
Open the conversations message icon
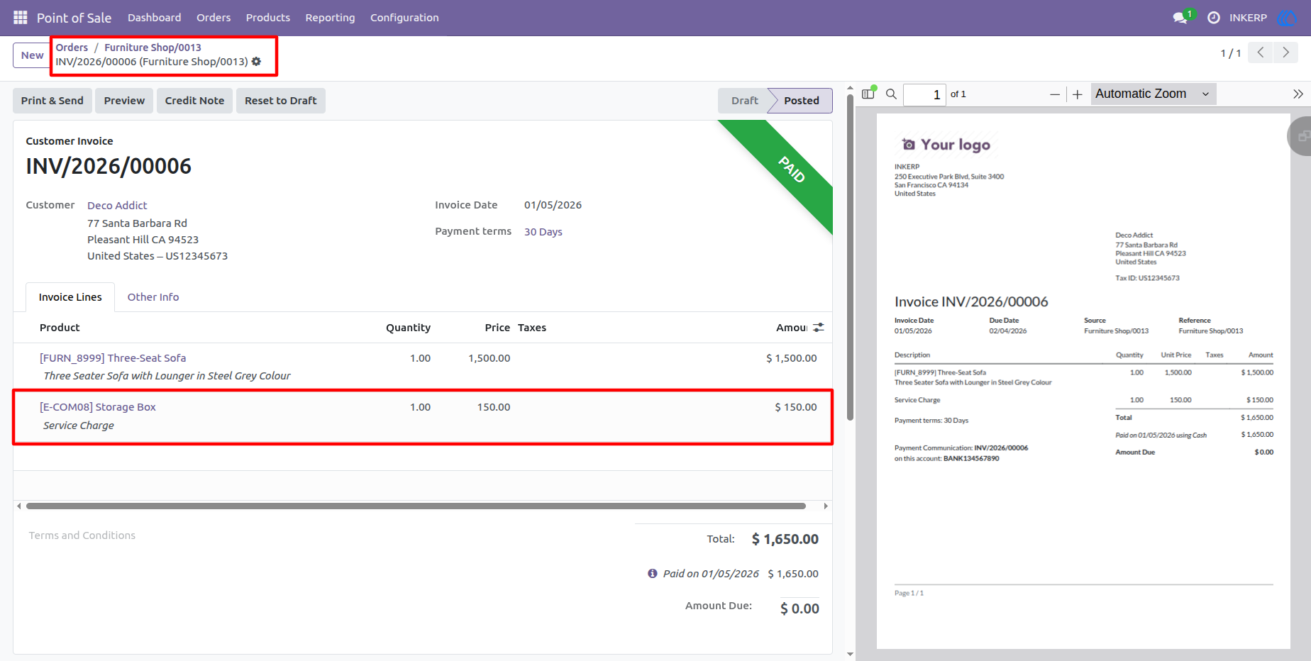tap(1180, 17)
